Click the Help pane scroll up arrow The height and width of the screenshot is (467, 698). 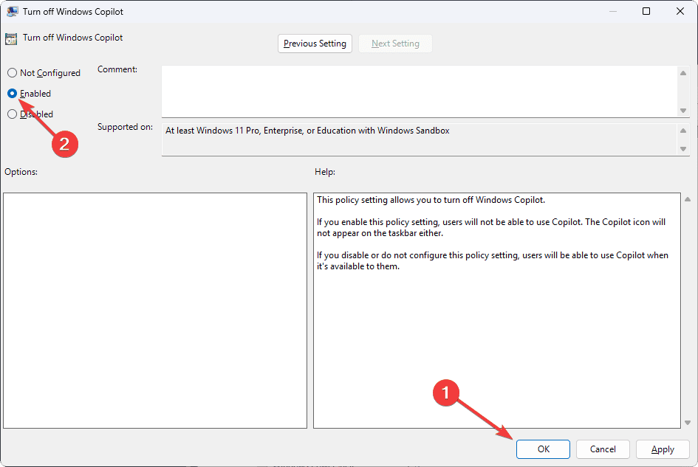coord(688,199)
